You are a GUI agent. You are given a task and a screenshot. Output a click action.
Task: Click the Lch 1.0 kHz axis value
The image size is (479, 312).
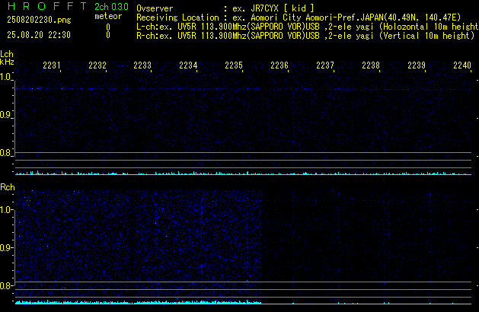5,77
